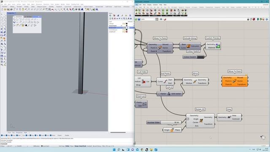Click the XY Plane component icon
The height and width of the screenshot is (152, 270).
(172, 130)
